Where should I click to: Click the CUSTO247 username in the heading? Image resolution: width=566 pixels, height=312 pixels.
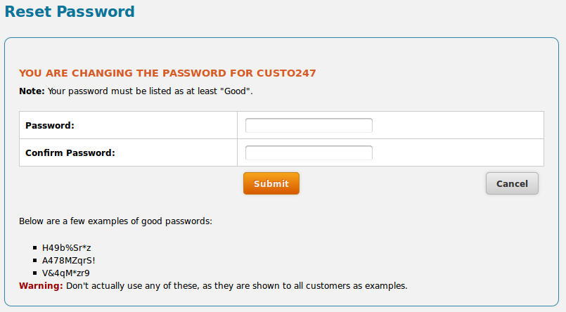tap(286, 72)
